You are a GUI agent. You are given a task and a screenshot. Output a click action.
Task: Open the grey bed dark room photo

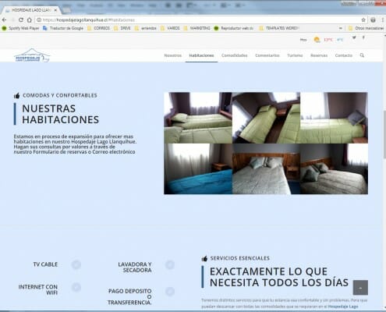334,168
